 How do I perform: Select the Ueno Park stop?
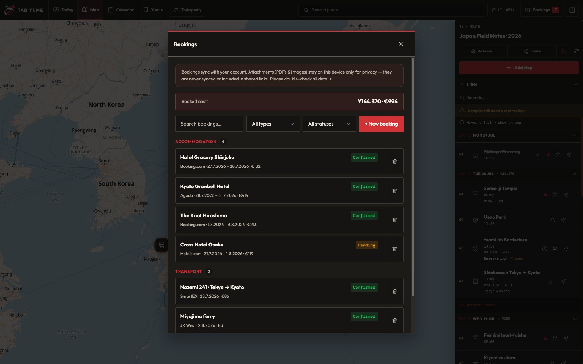[x=519, y=220]
